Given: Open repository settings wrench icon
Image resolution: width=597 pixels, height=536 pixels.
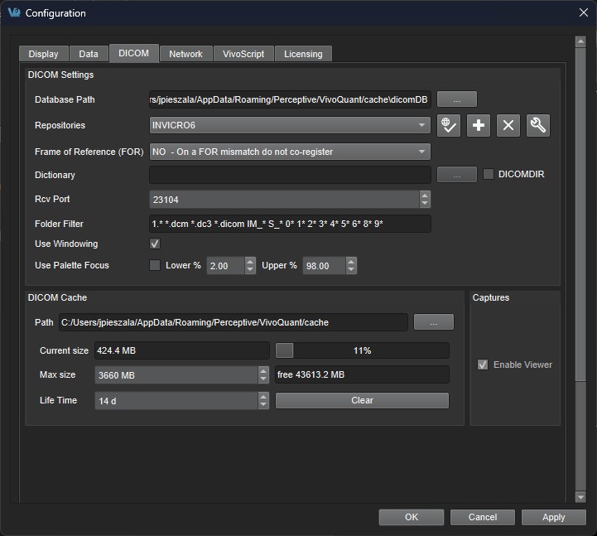Looking at the screenshot, I should coord(538,125).
